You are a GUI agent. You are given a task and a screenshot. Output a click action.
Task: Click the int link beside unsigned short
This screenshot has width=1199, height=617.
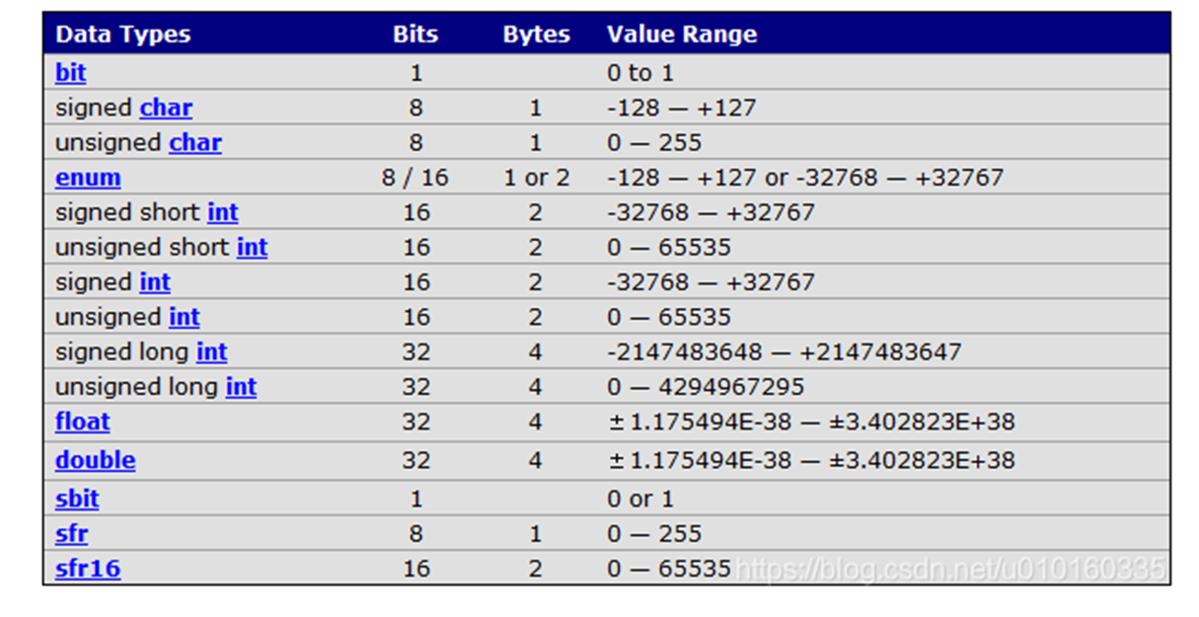point(252,248)
